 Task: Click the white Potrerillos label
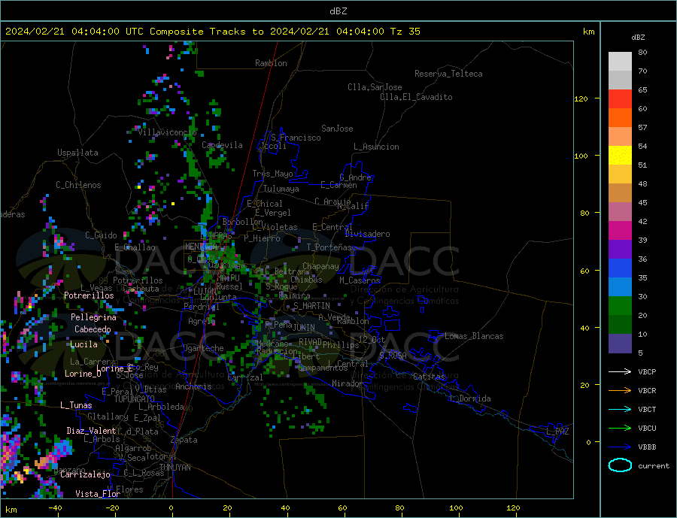[x=89, y=295]
